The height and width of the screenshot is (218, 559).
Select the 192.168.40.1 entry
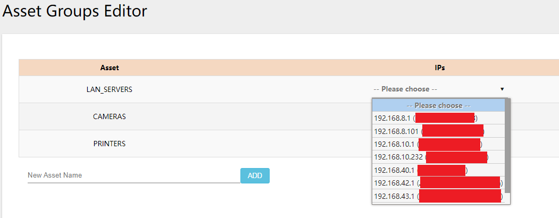pyautogui.click(x=395, y=170)
